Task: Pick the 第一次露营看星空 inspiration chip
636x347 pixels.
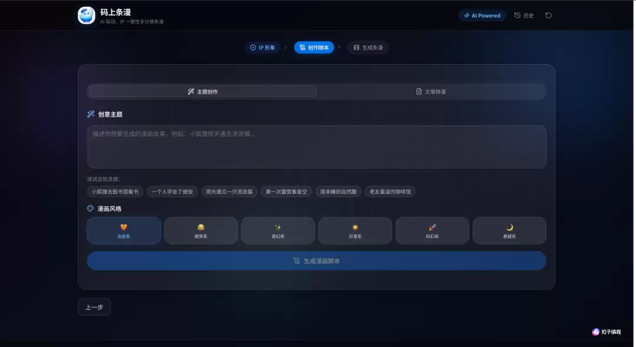Action: pos(286,191)
